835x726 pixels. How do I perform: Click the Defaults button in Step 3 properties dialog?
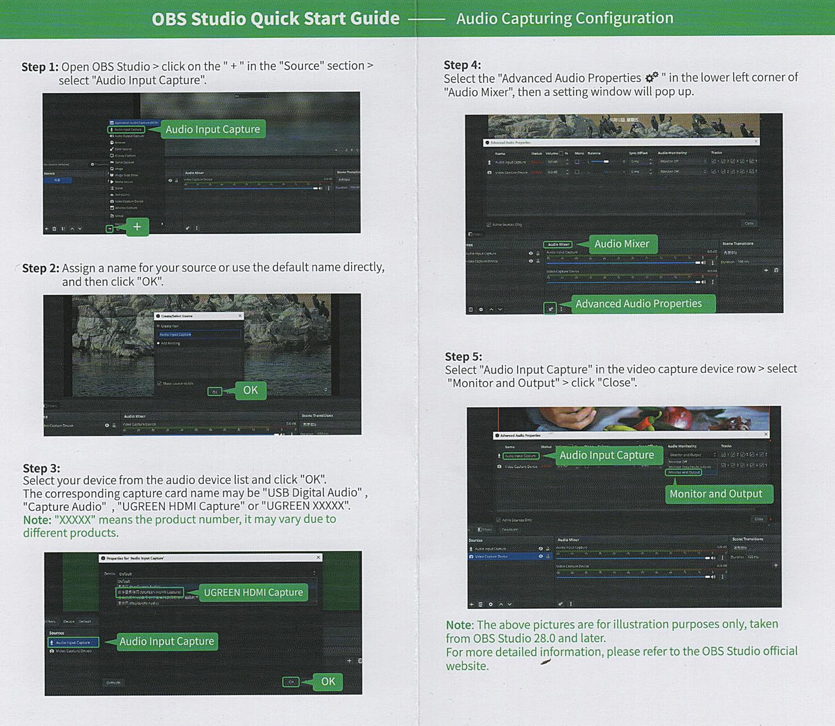click(x=113, y=682)
